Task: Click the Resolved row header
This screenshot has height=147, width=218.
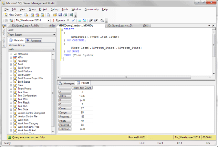Action: (65, 125)
